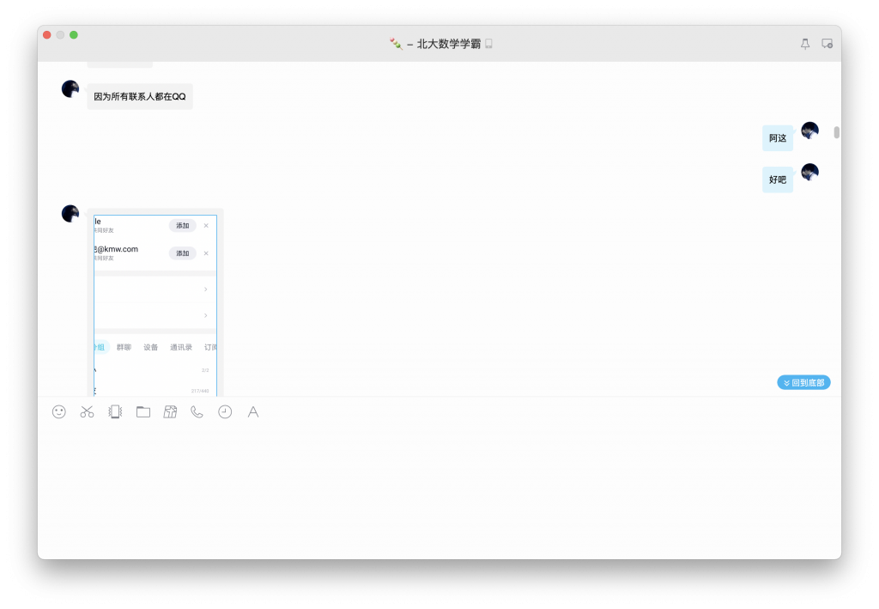
Task: Expand the first chevron row in the screenshot
Action: (204, 289)
